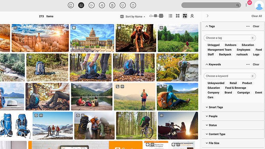Screen dimensions: 265x149
Task: Select the Staff tag
Action: (210, 54)
